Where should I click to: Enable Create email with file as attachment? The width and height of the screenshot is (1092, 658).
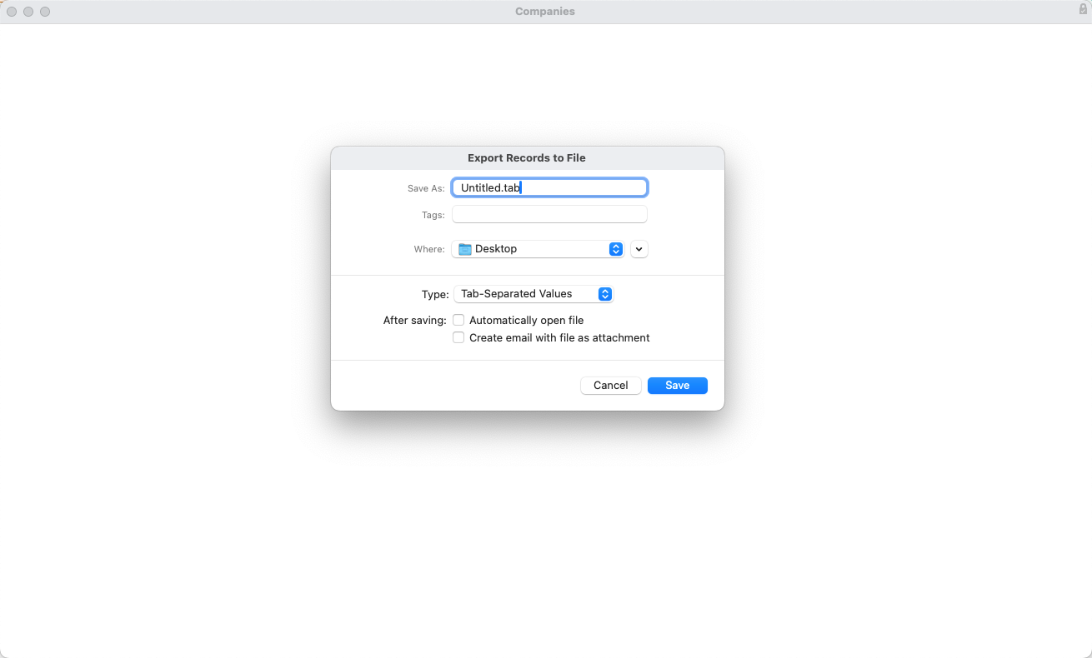[458, 338]
